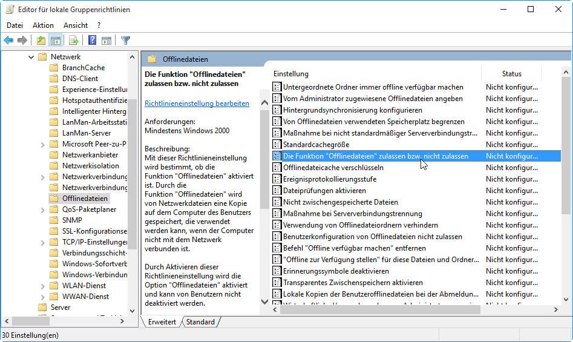
Task: Click the policy icon beside Erinnerungssymbole deaktivieren
Action: [277, 271]
